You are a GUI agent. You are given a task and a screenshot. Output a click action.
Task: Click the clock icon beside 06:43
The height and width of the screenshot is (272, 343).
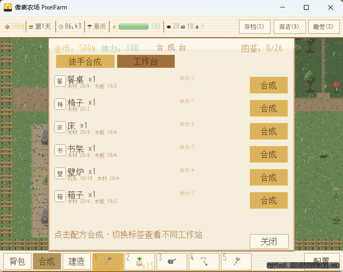(x=61, y=27)
